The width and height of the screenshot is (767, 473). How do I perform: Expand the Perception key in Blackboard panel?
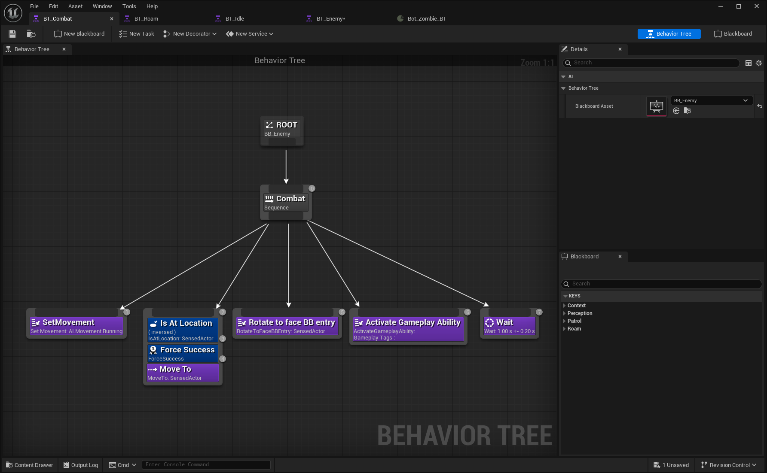565,313
